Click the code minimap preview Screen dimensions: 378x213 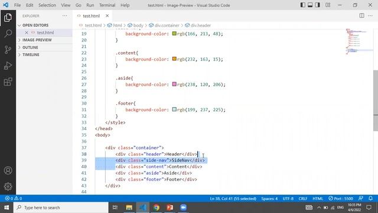359,41
